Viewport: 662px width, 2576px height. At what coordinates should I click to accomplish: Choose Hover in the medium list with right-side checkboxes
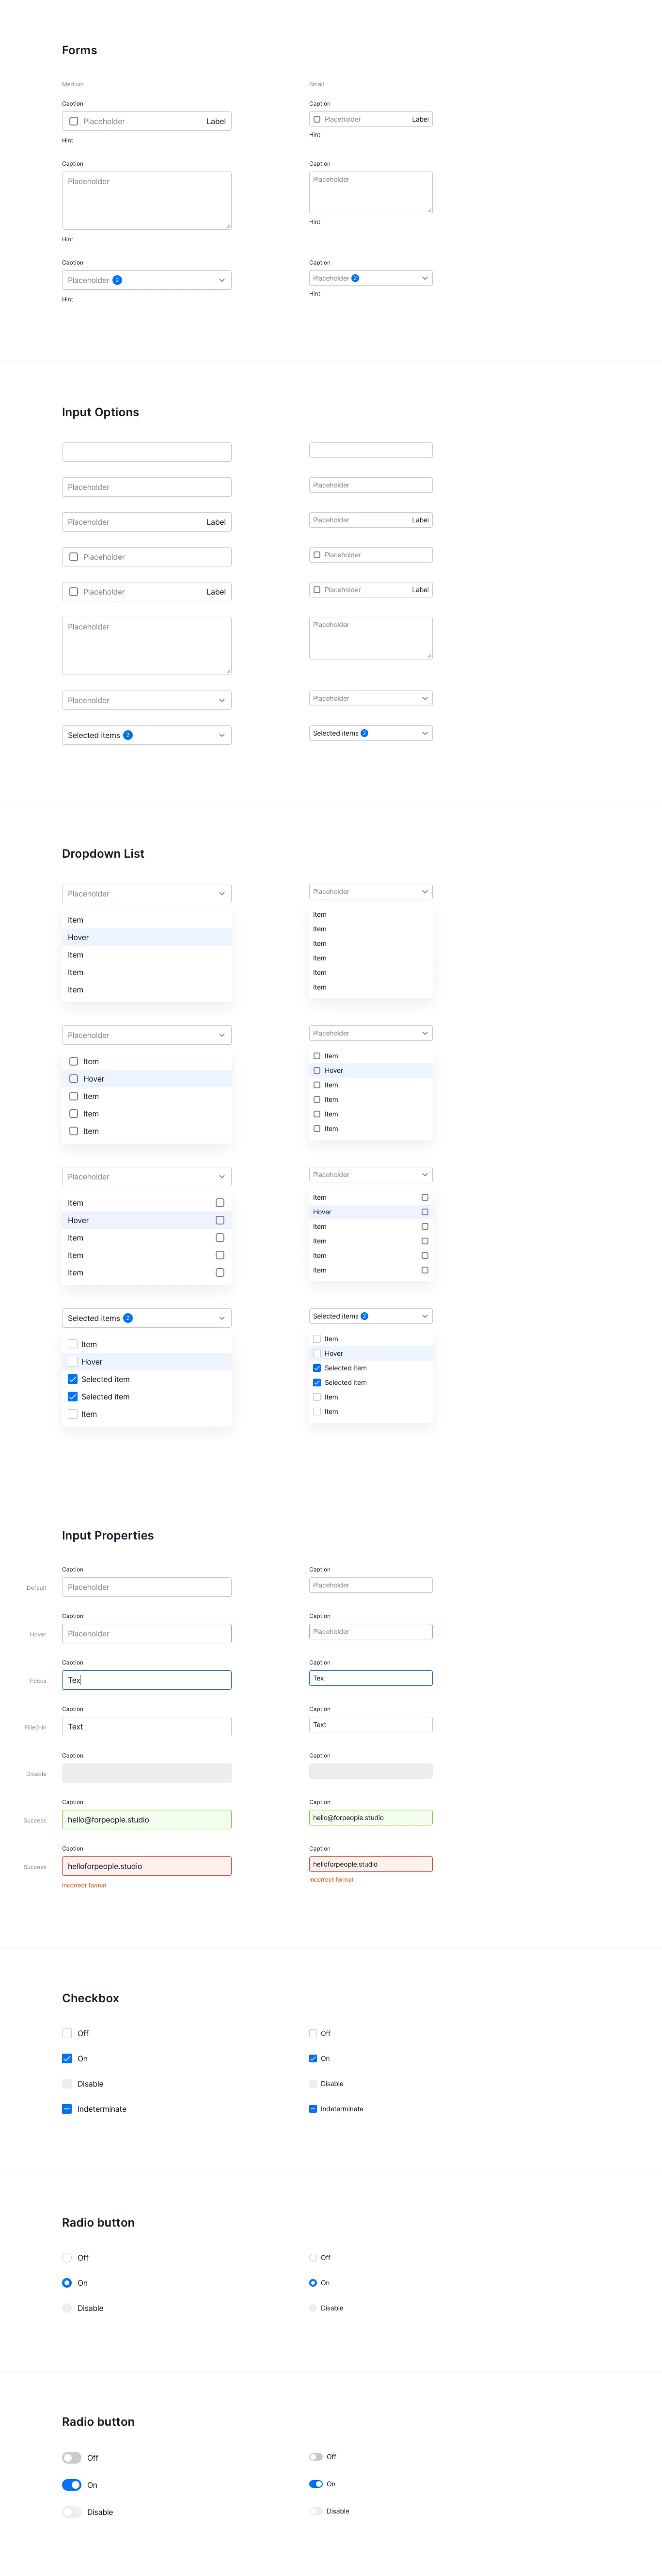146,1220
